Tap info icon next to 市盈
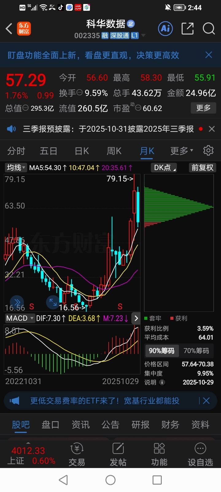Image resolution: width=221 pixels, height=492 pixels. (x=138, y=108)
